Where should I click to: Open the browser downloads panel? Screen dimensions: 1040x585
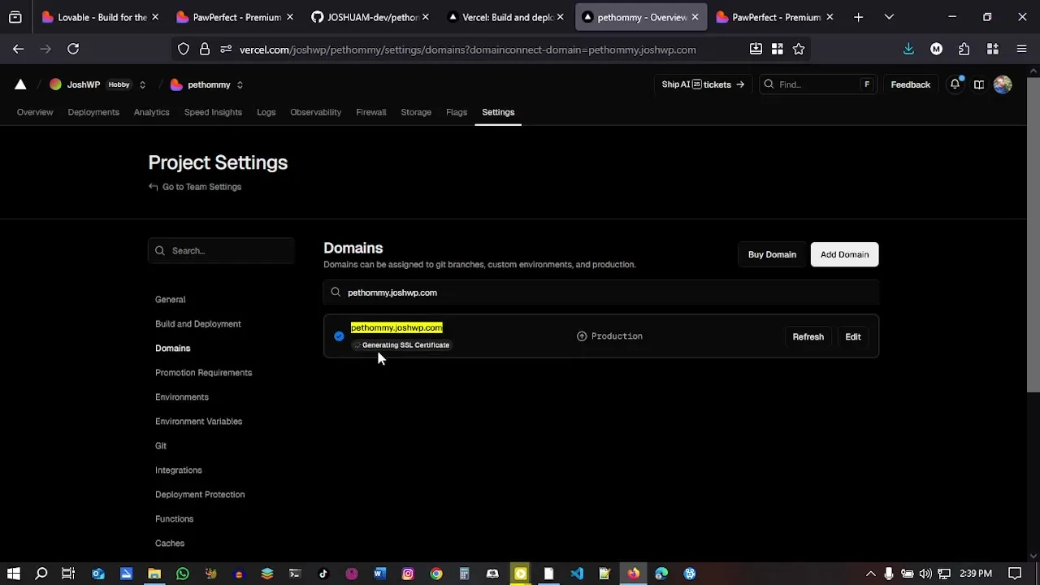coord(908,50)
